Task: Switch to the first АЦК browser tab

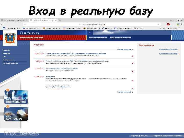Action: click(x=14, y=20)
